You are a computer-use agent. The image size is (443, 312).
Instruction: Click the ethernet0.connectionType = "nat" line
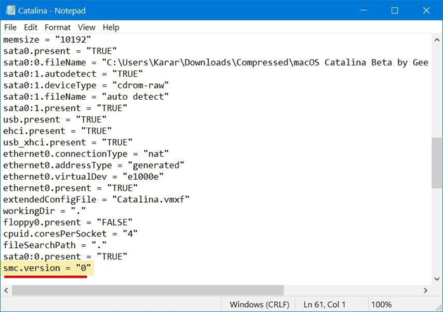86,154
